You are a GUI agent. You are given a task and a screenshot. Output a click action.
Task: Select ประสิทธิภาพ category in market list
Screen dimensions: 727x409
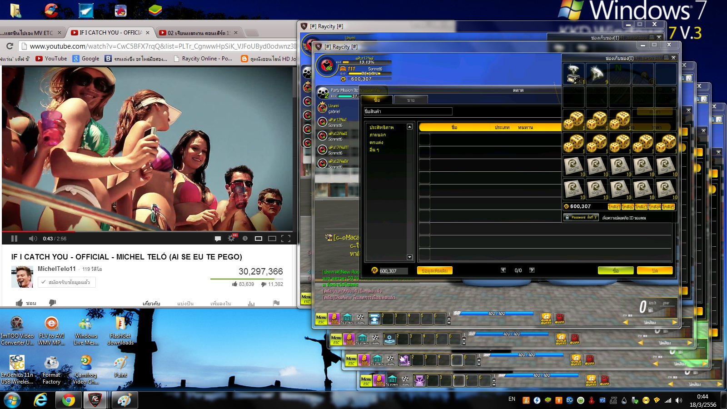pos(382,127)
